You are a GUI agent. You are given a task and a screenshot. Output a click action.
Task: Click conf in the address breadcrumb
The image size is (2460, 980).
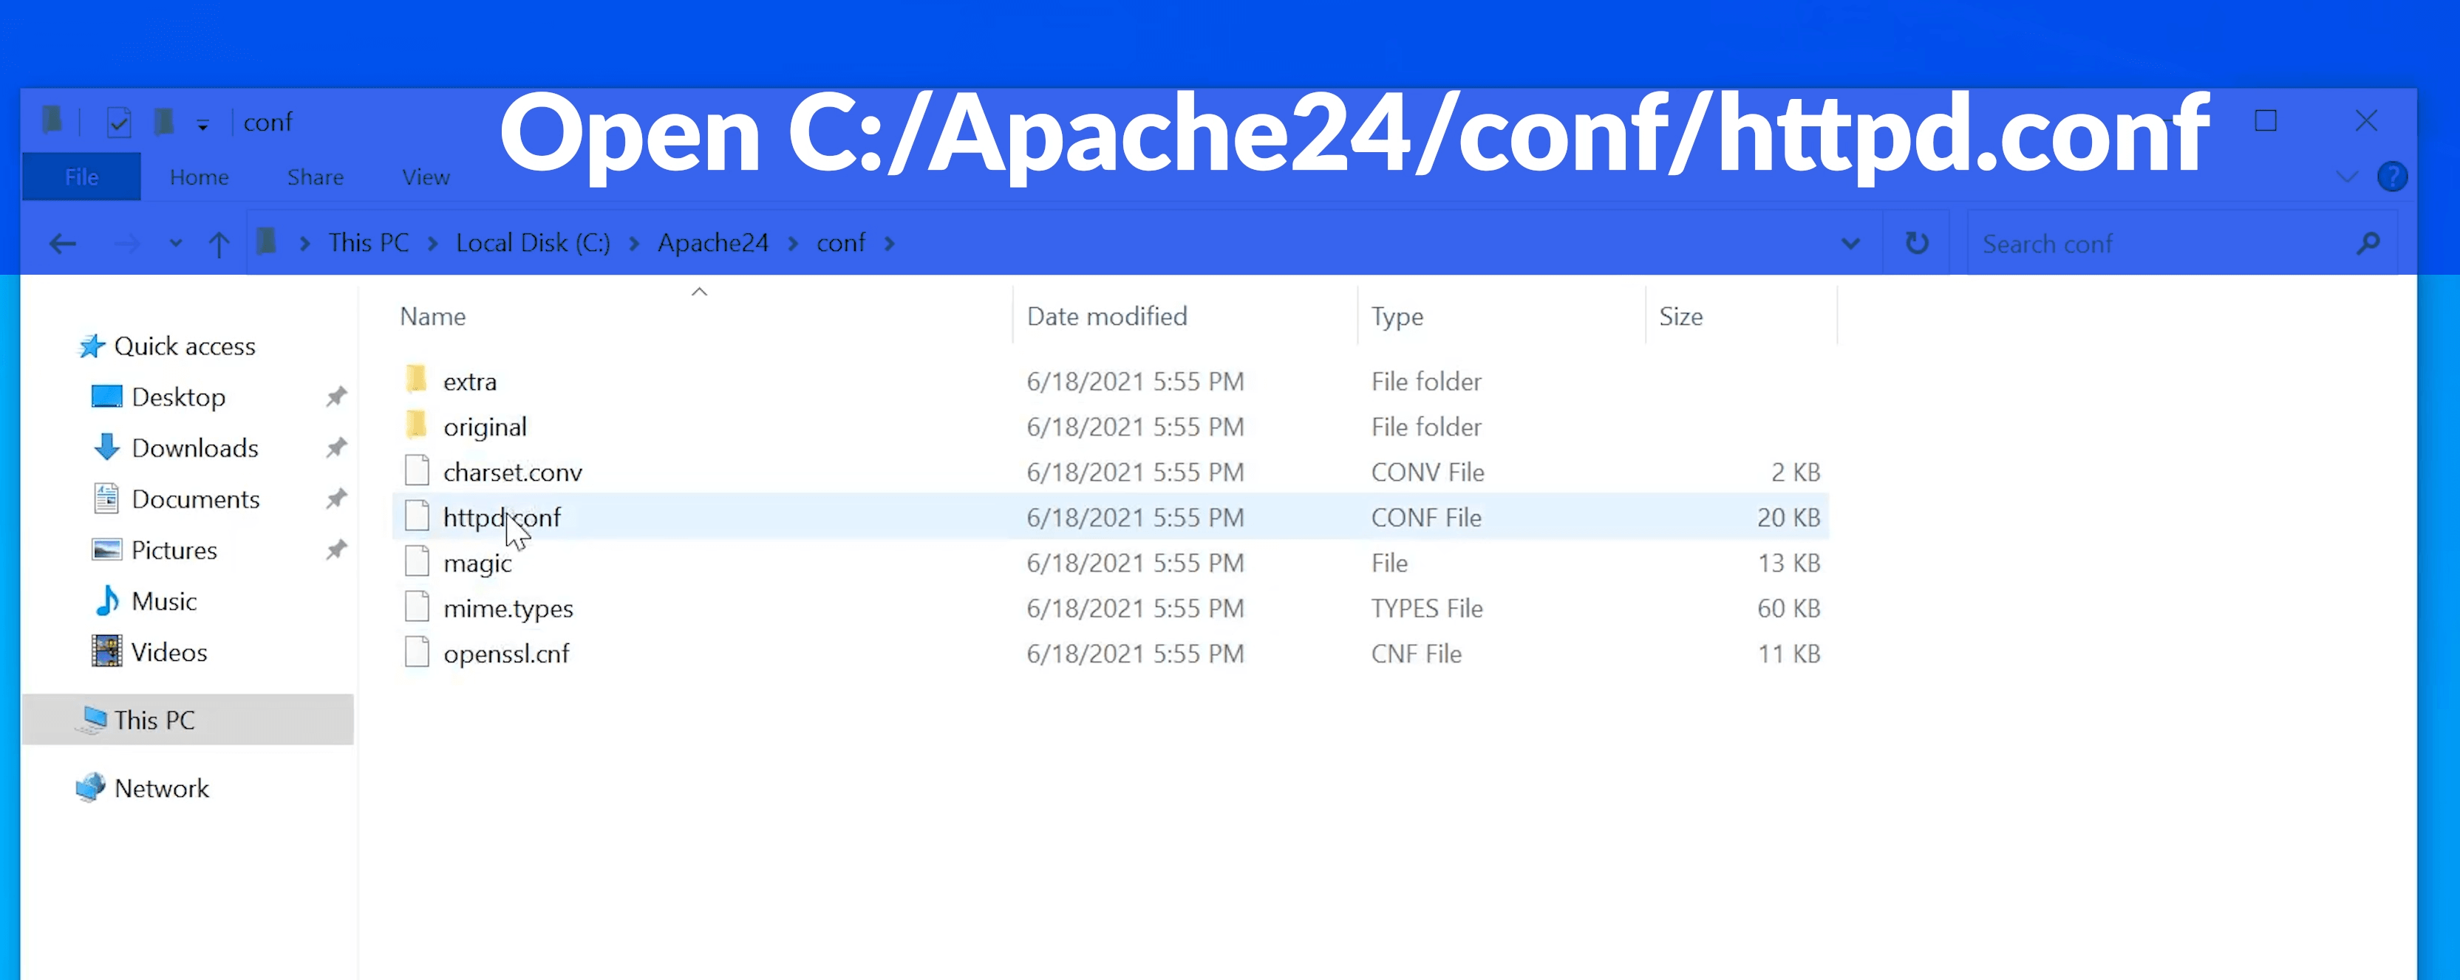tap(840, 243)
